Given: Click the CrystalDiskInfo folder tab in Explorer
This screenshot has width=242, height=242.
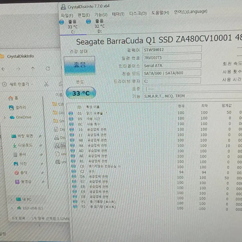Looking at the screenshot, I should point(17,56).
